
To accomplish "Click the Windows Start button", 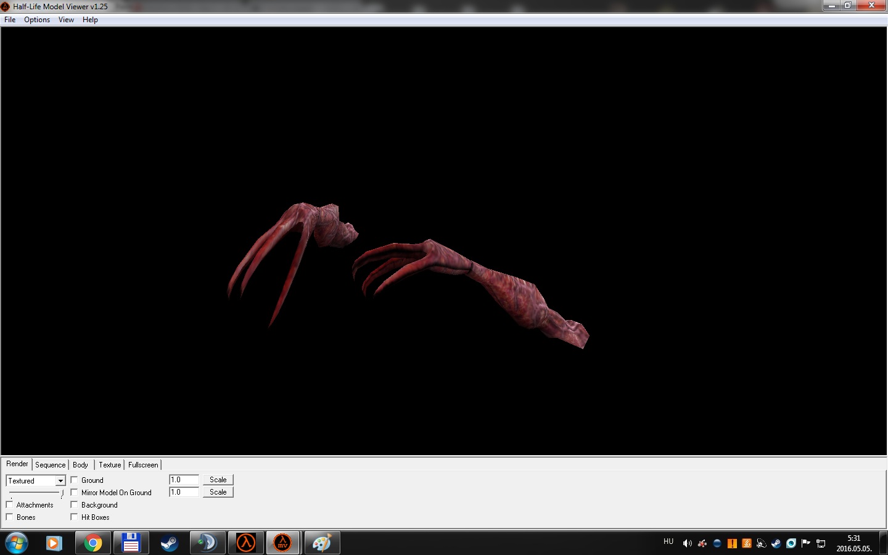I will pos(17,543).
